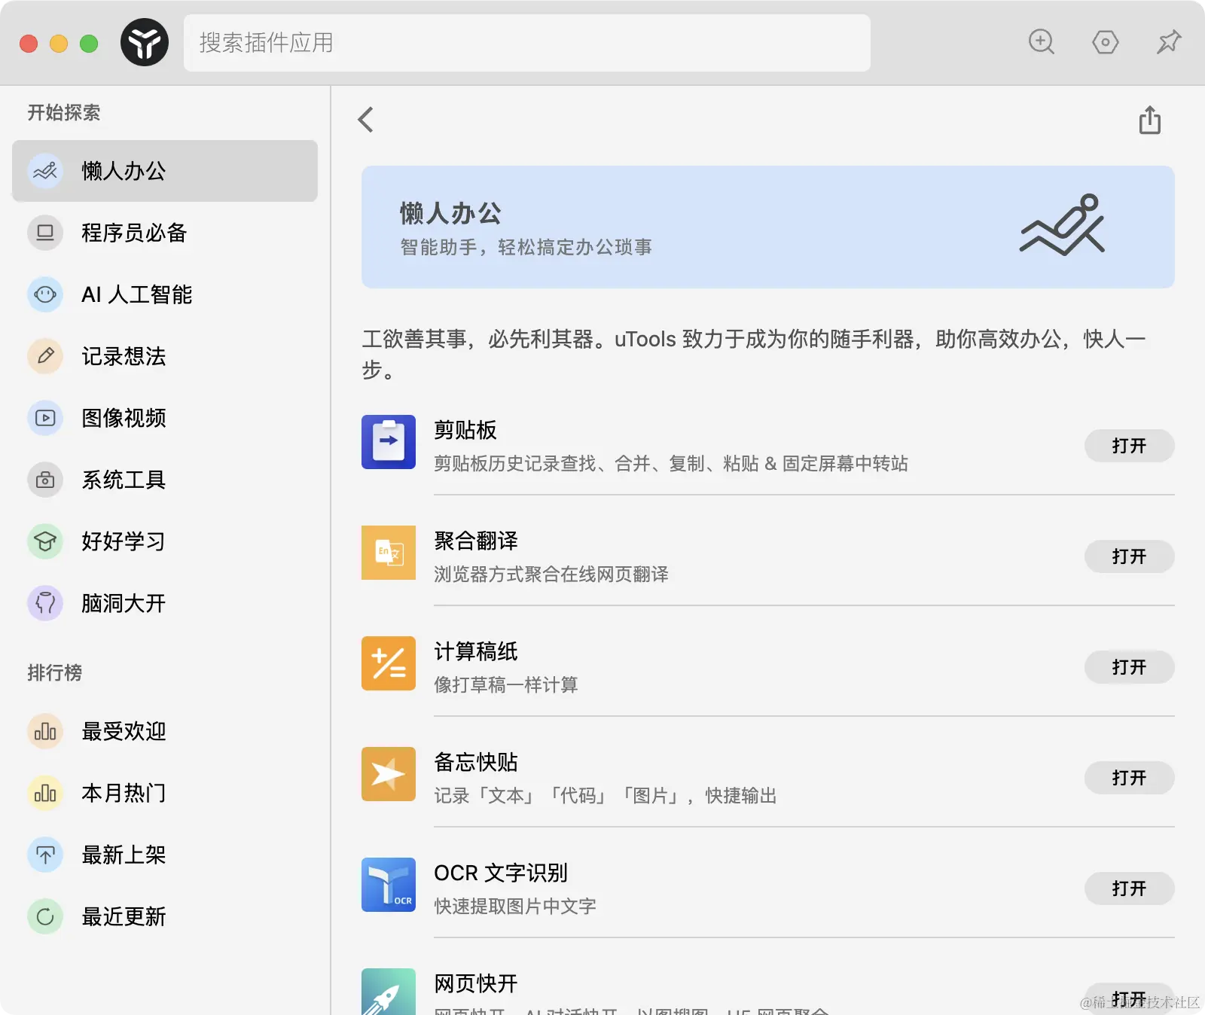Click the 系统工具 toolbox icon
The image size is (1205, 1015).
[45, 480]
